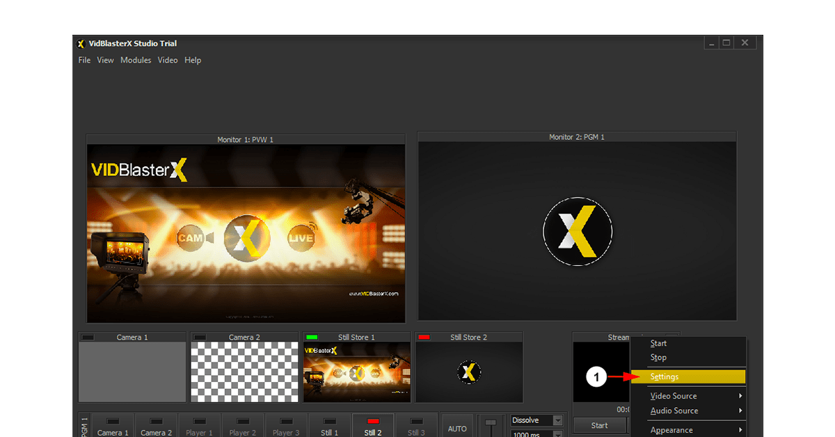
Task: Expand the Appearance submenu
Action: point(688,430)
